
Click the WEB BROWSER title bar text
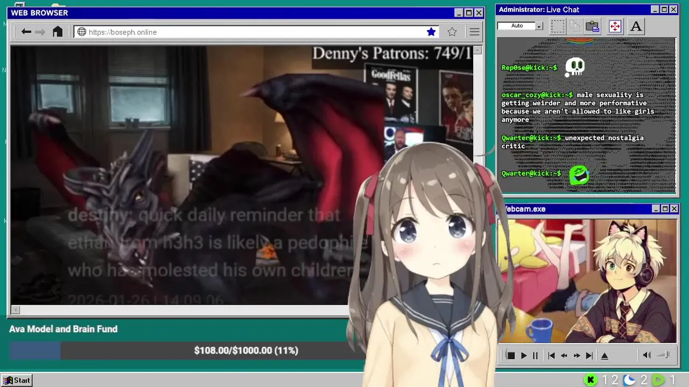(39, 13)
